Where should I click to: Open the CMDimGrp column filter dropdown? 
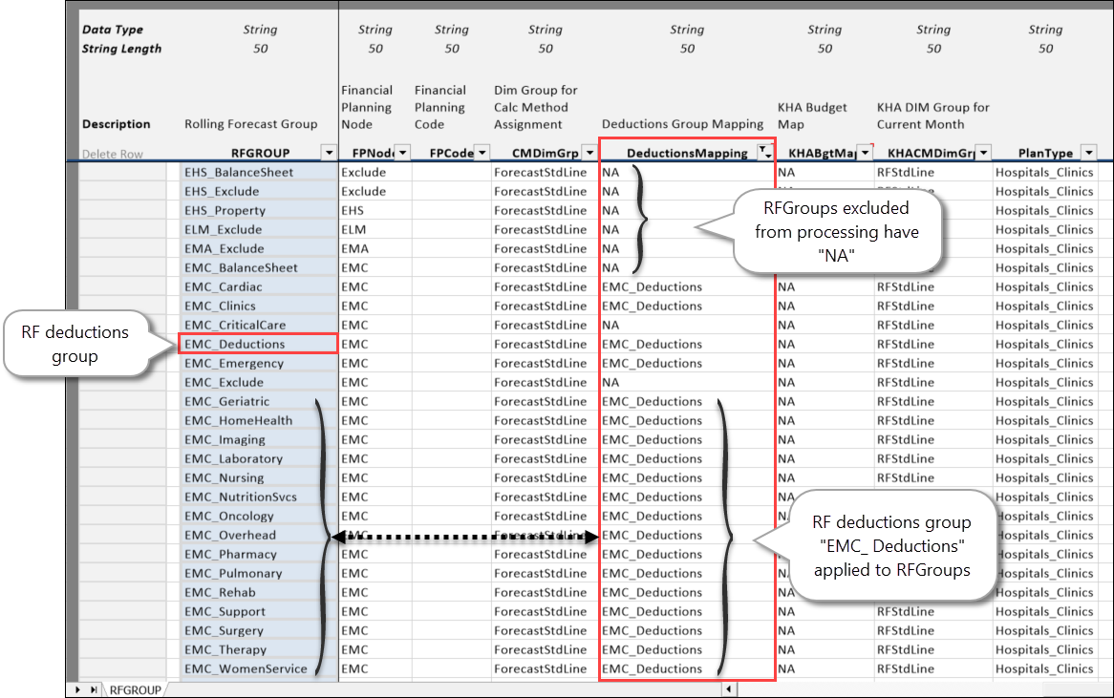[589, 153]
